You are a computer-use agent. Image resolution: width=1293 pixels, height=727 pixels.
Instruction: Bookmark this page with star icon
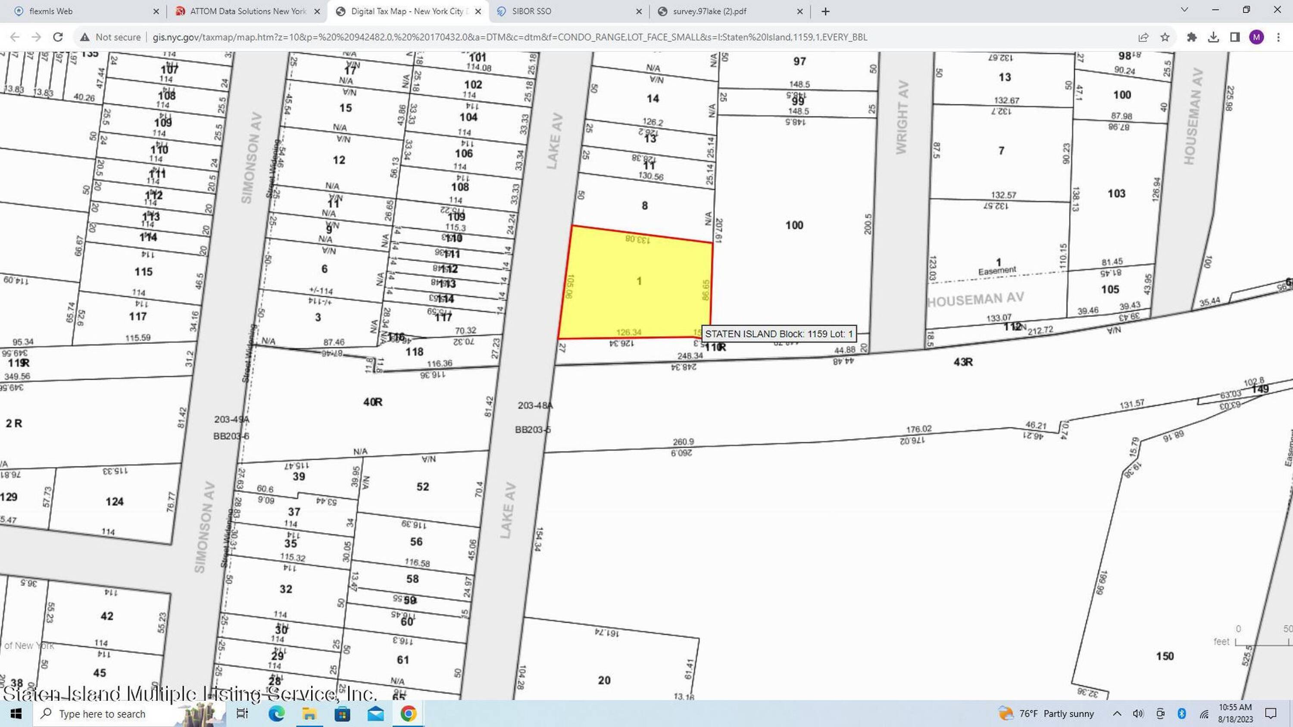(1165, 37)
